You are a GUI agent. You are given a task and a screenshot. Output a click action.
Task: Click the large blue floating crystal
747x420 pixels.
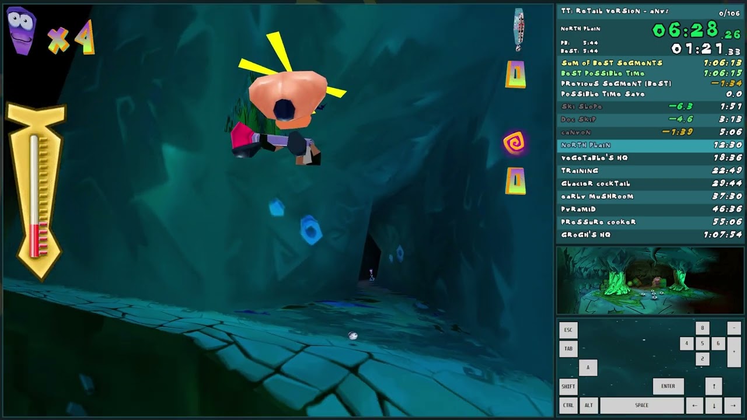[310, 230]
